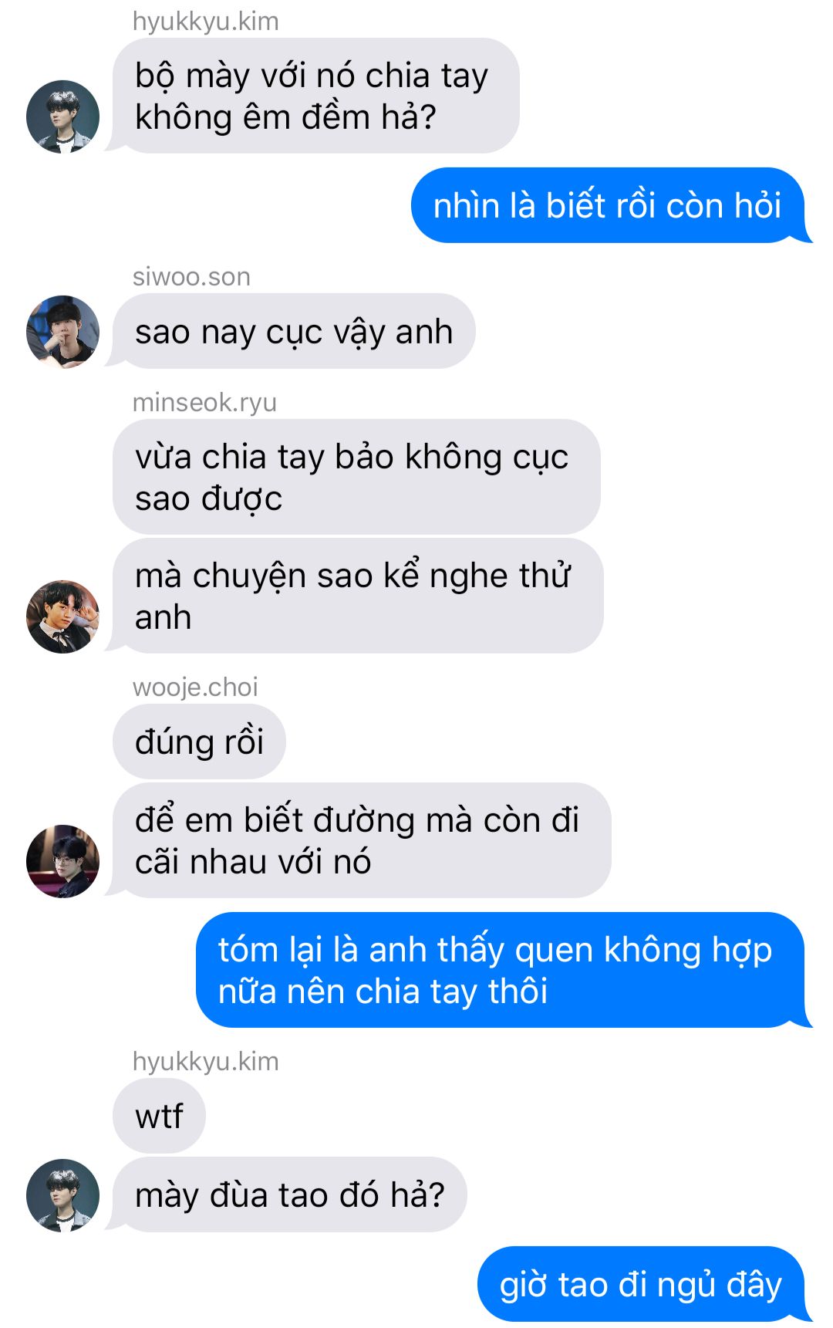This screenshot has width=833, height=1328.
Task: Open the wooje.choi sender name label
Action: pos(195,687)
